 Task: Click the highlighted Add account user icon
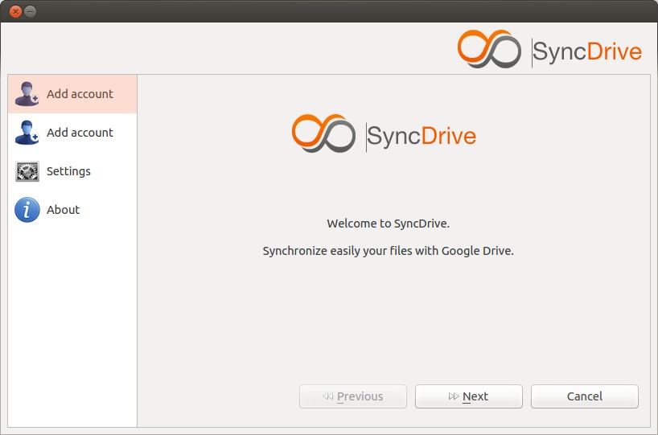coord(27,94)
